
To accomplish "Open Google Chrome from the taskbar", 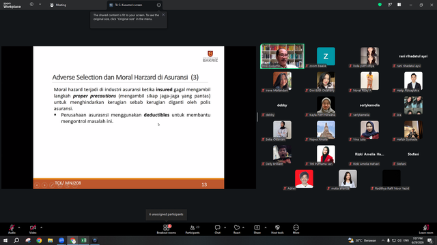I will click(39, 240).
